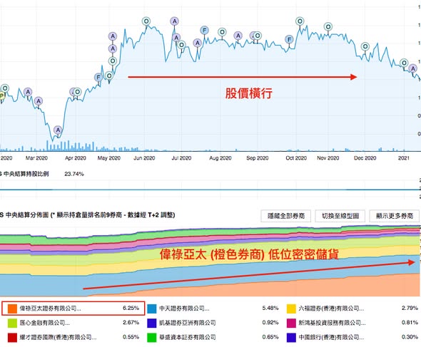421x347 pixels.
Task: Click the Jul 2020 axis label
Action: 181,158
